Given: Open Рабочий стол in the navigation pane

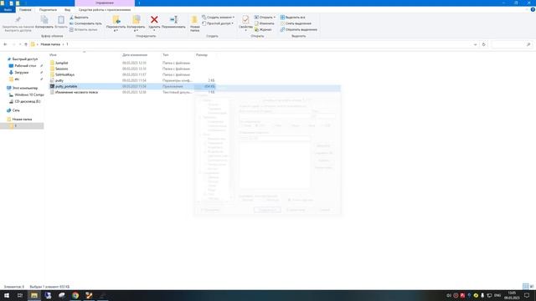Looking at the screenshot, I should pyautogui.click(x=25, y=66).
